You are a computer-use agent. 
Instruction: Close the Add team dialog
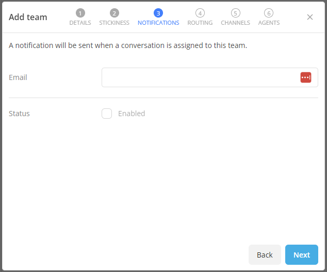(x=310, y=17)
